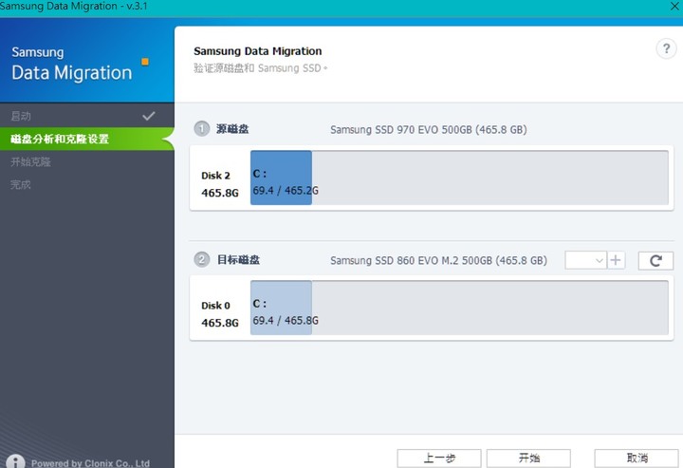Viewport: 683px width, 468px height.
Task: Click the source disk C: partition block
Action: [x=281, y=178]
